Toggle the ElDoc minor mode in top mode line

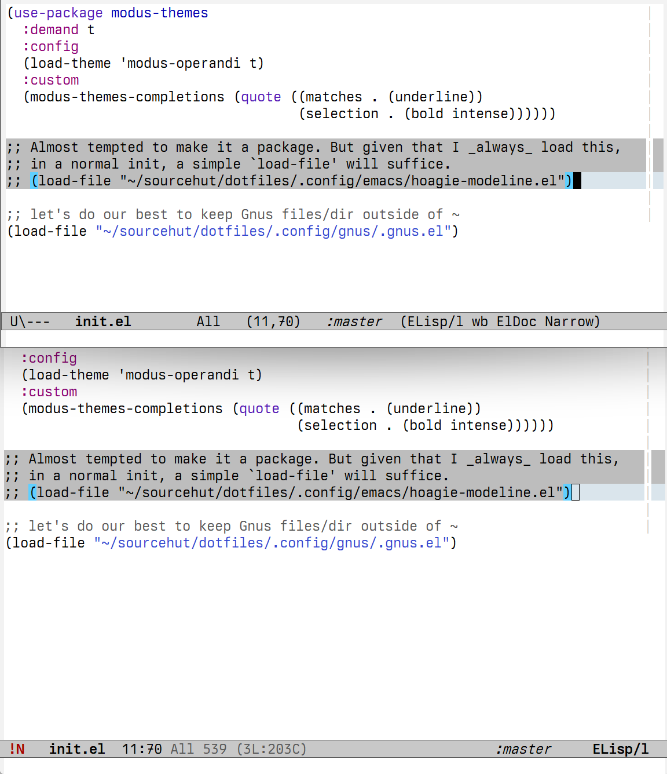coord(516,322)
